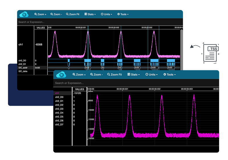Open the Stats dropdown in back window
Image resolution: width=228 pixels, height=160 pixels.
pos(90,14)
